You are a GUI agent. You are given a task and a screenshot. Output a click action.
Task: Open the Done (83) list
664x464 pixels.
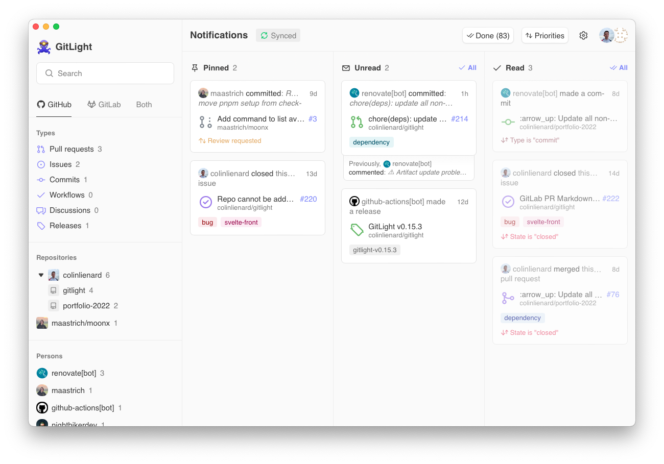point(488,35)
